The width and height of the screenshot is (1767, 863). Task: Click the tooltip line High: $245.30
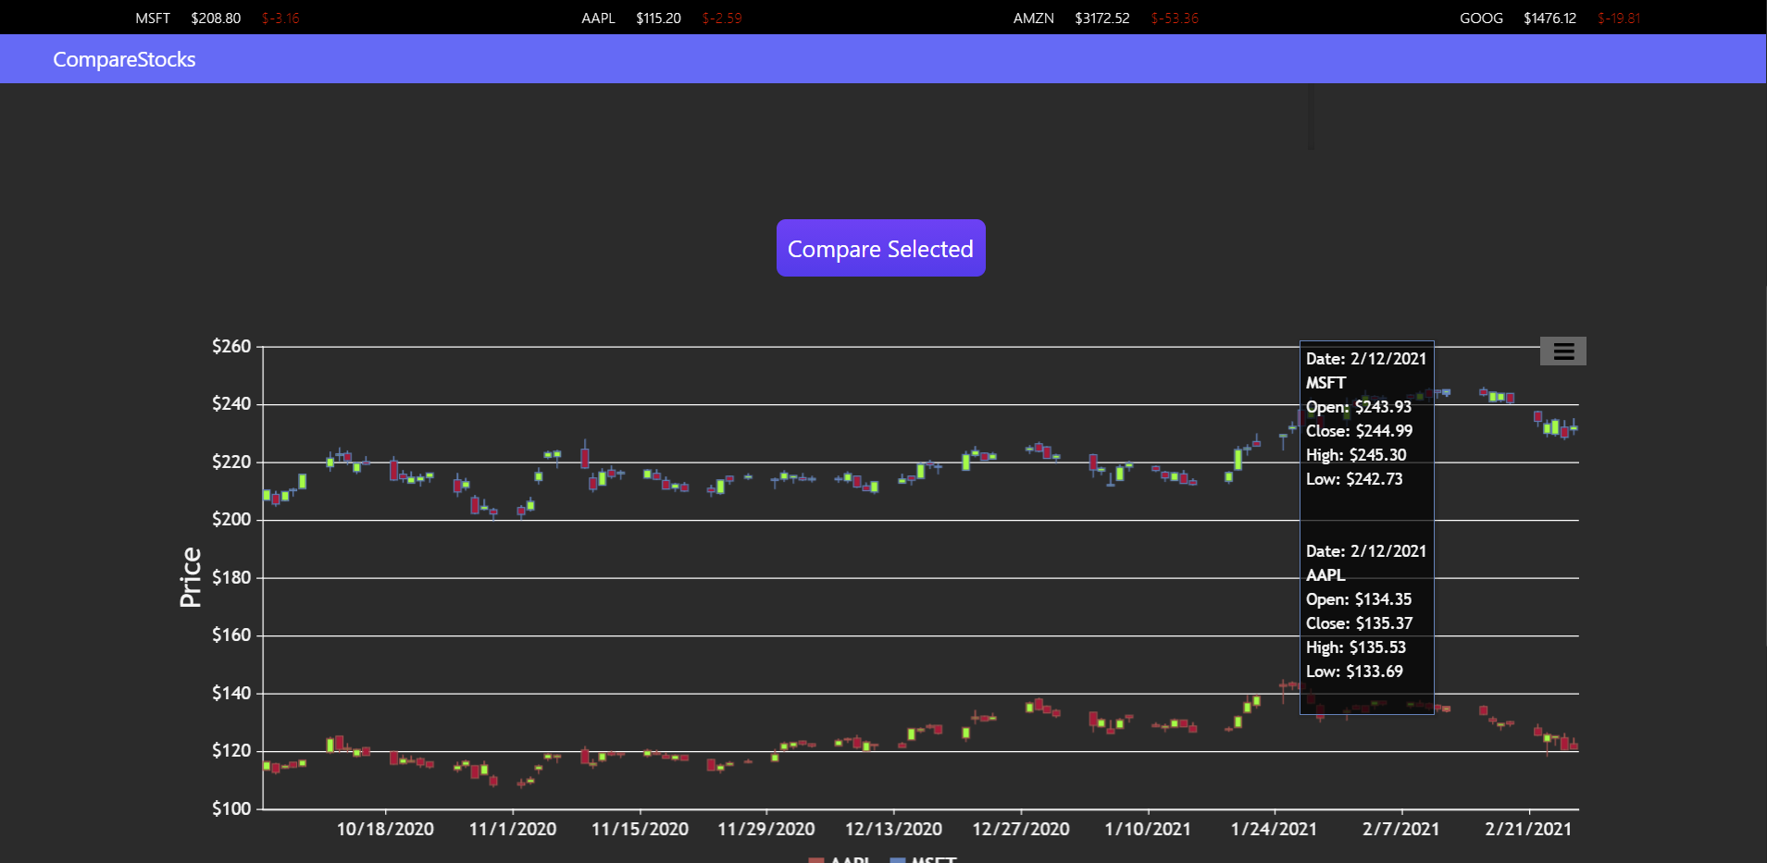[x=1356, y=455]
